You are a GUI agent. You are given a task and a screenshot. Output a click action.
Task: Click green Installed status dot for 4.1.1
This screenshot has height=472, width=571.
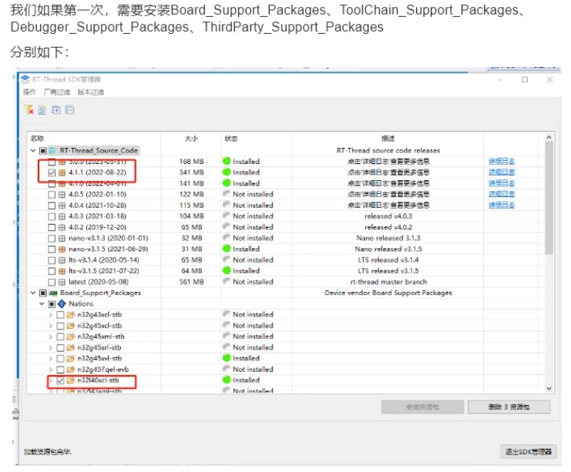tap(227, 172)
